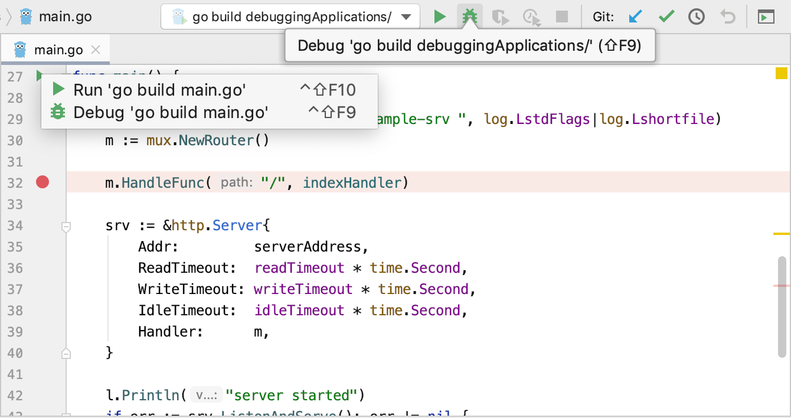Click the editor vertical scrollbar thumb
The image size is (791, 418).
pos(782,306)
